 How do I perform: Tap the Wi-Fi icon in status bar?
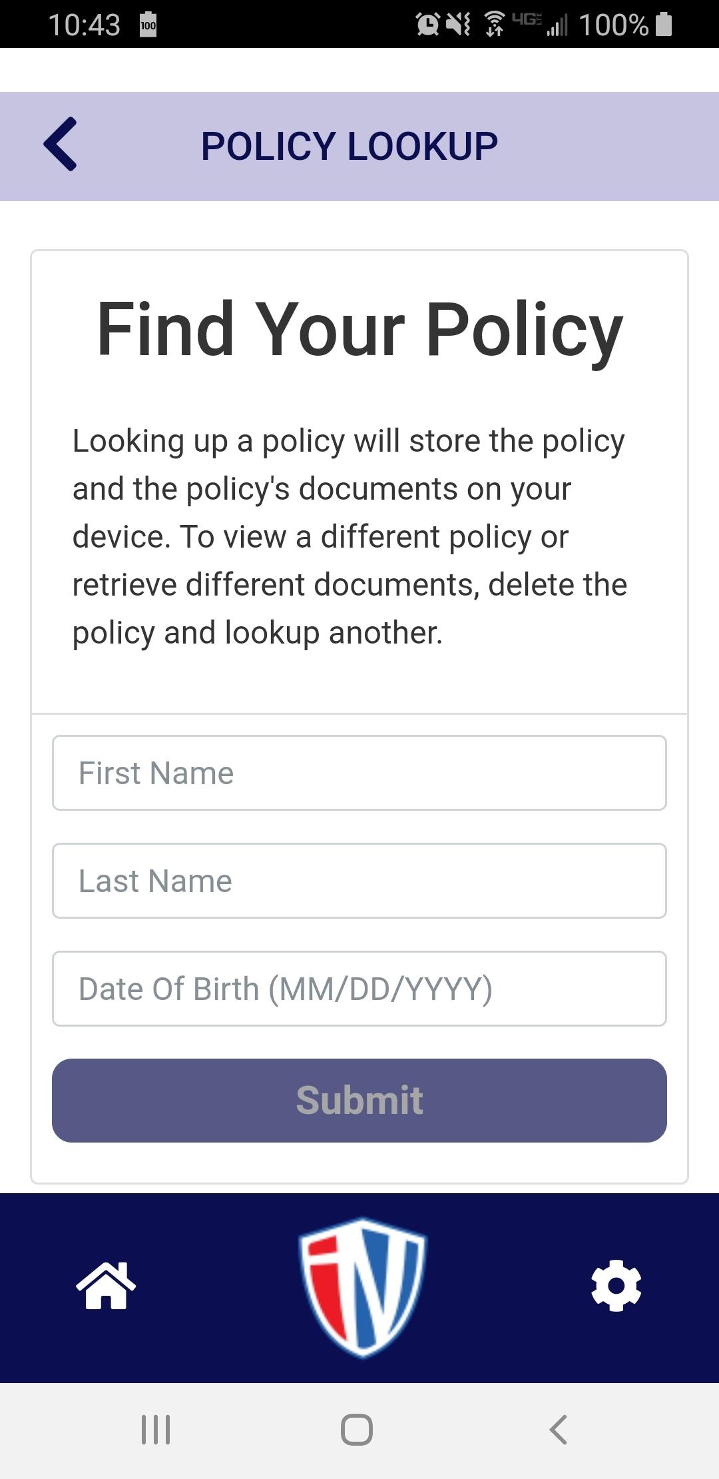tap(494, 25)
